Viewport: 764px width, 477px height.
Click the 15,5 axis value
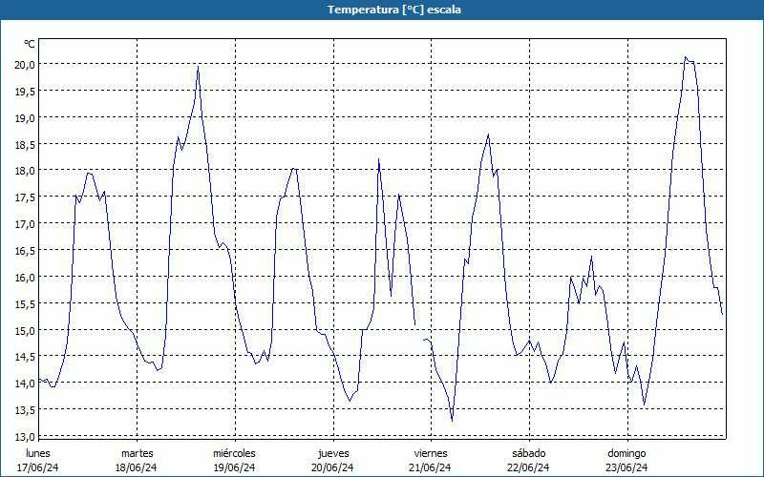coord(25,303)
